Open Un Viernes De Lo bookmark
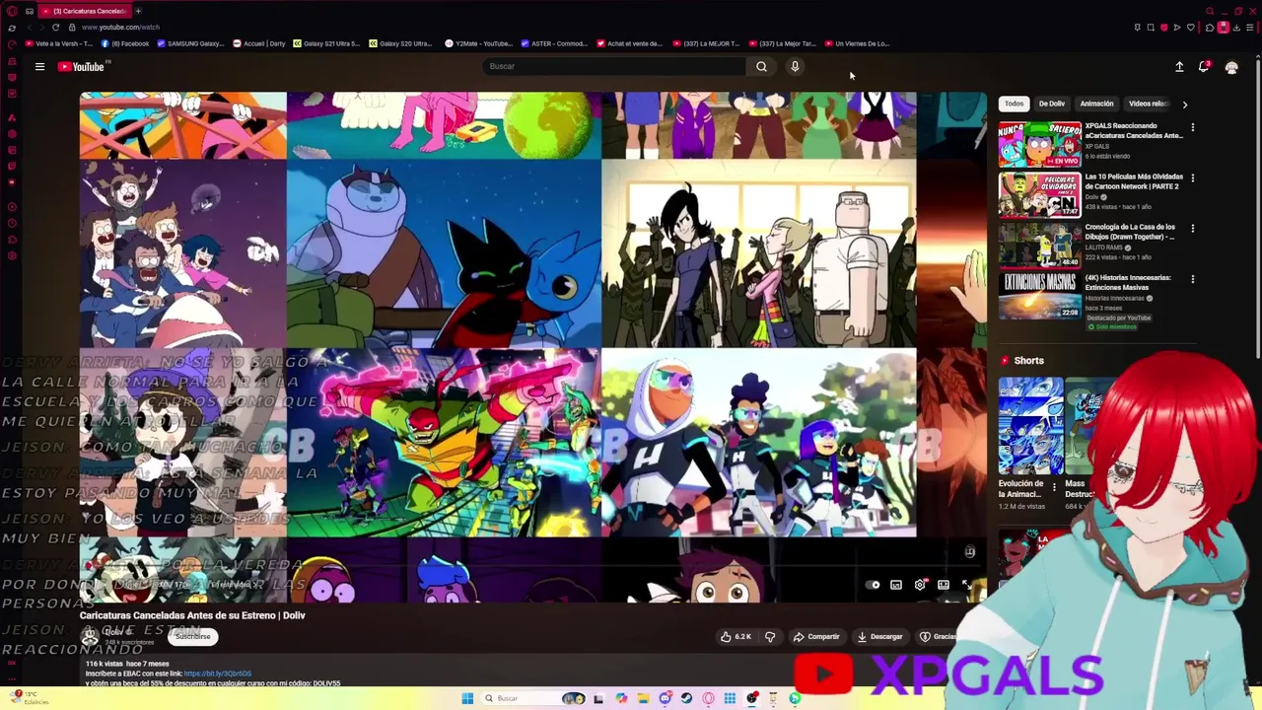The height and width of the screenshot is (710, 1262). click(857, 43)
